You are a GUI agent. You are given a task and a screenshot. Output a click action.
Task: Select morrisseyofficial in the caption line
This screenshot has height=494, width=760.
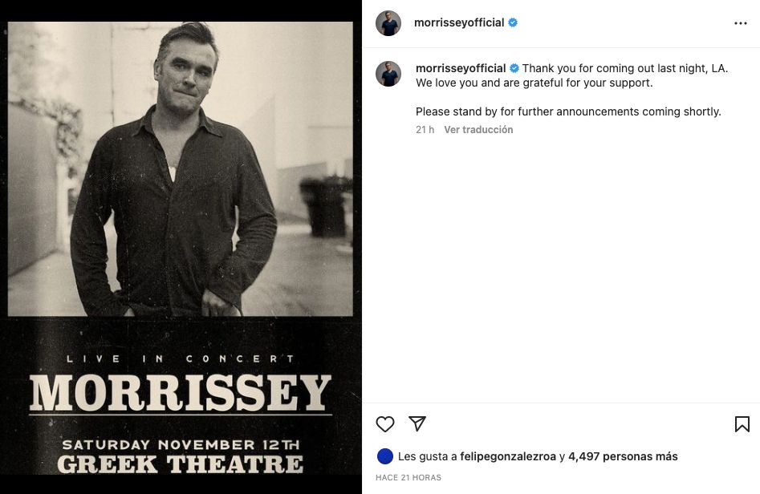[x=461, y=68]
